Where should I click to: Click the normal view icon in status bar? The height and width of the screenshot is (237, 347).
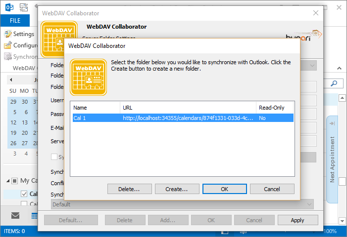(225, 232)
